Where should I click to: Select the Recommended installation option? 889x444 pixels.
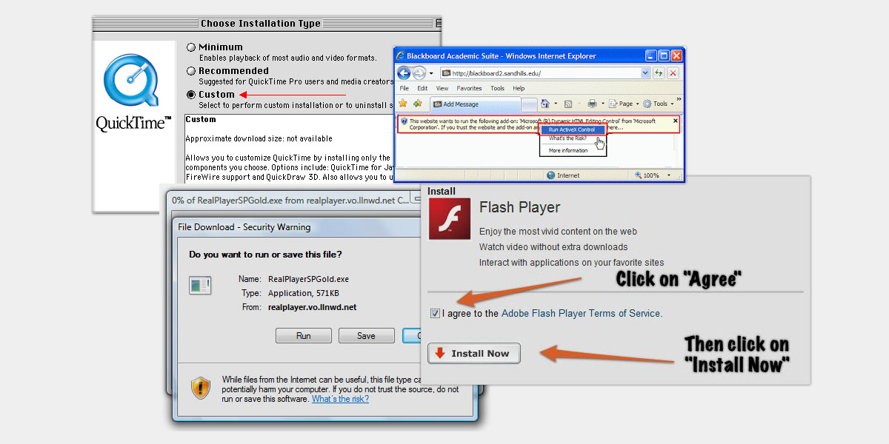coord(191,71)
